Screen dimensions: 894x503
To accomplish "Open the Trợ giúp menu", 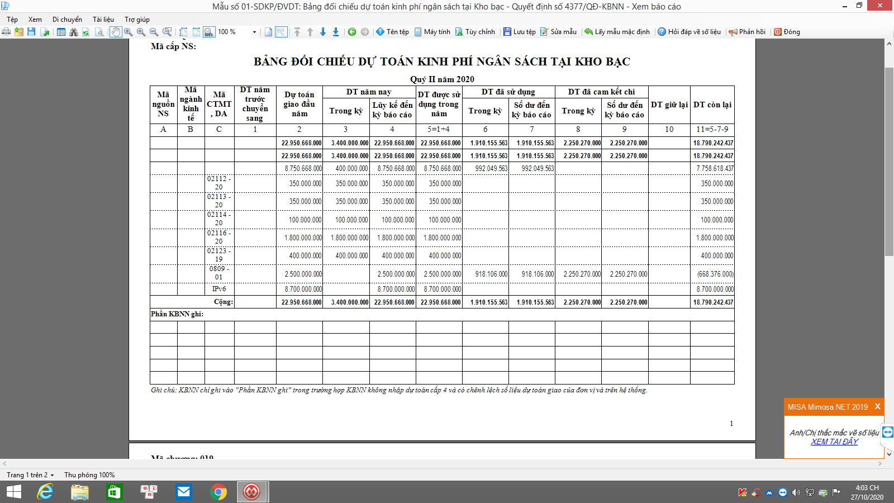I will 137,19.
